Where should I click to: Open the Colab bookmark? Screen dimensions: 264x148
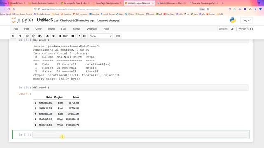click(x=55, y=14)
